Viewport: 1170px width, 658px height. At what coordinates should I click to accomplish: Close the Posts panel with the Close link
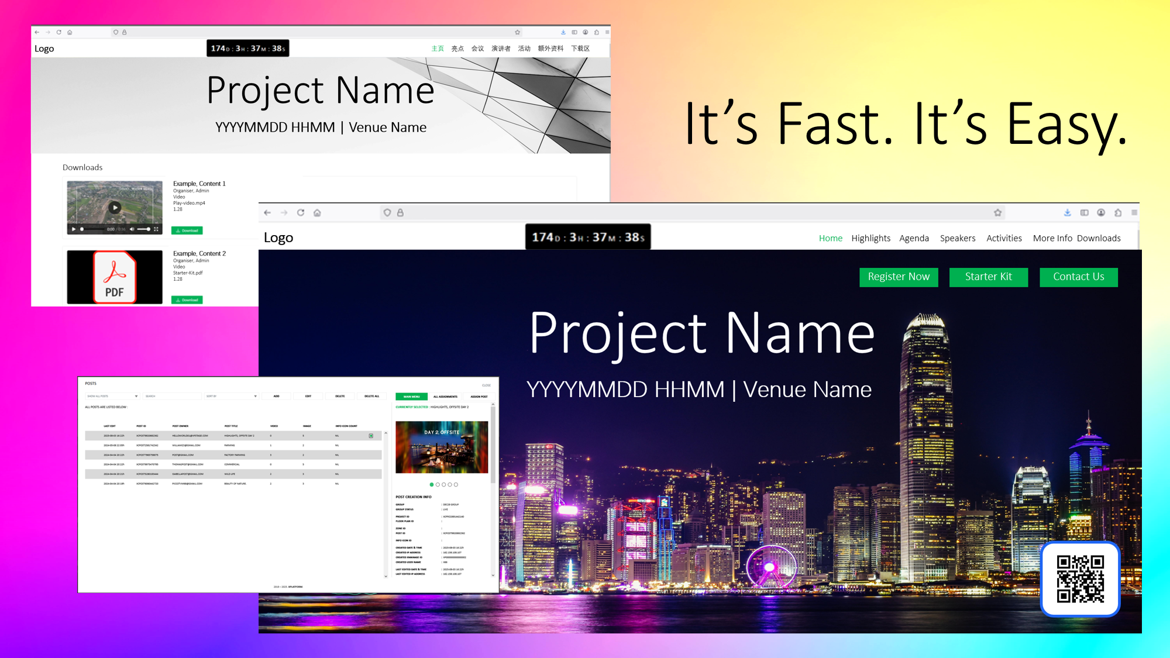[486, 385]
